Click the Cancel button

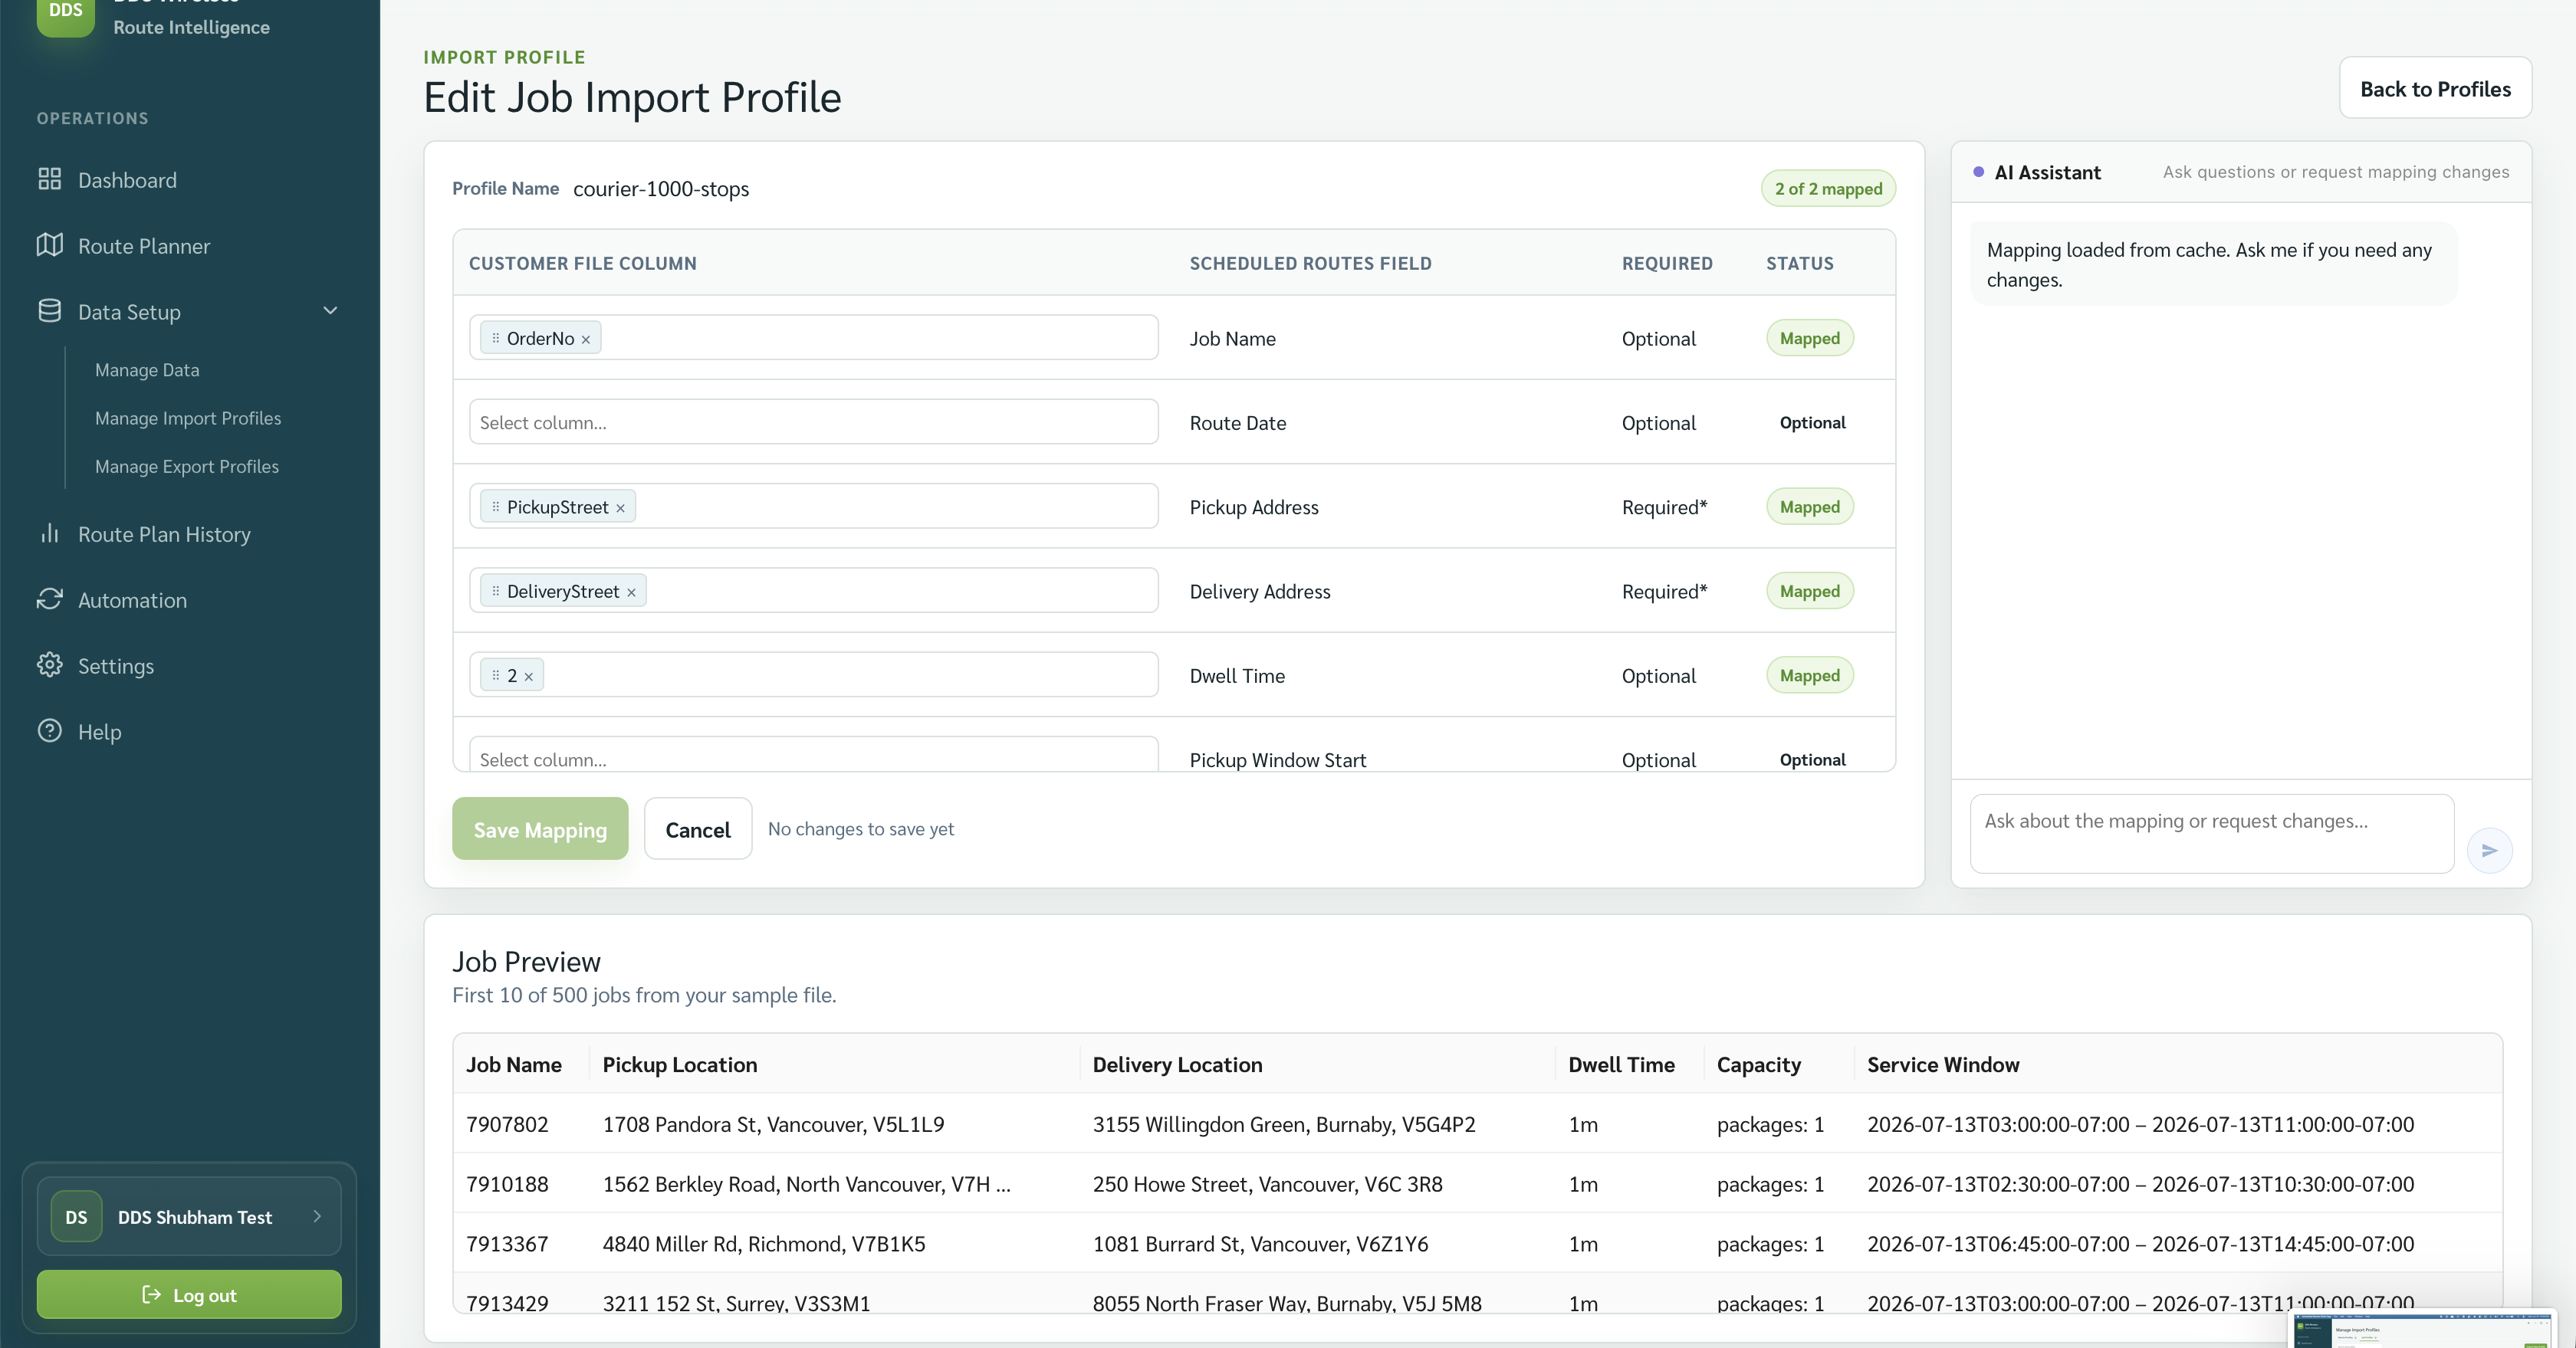click(x=698, y=828)
